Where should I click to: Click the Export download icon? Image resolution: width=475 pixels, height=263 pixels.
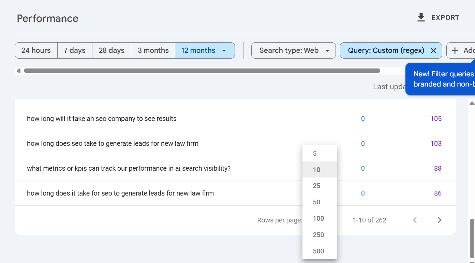coord(421,17)
